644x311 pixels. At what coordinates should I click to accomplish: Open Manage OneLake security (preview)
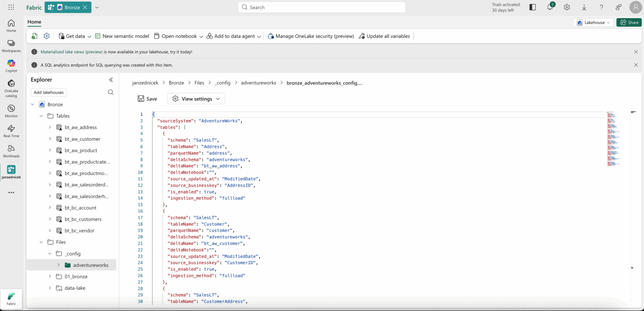tap(311, 36)
